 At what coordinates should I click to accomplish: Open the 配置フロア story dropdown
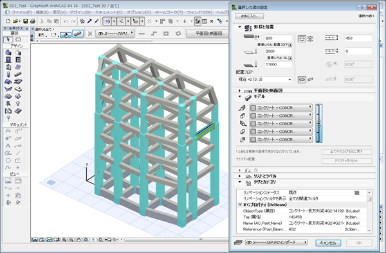coord(264,80)
